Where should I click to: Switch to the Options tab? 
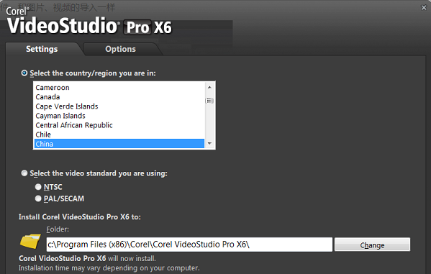click(x=120, y=49)
